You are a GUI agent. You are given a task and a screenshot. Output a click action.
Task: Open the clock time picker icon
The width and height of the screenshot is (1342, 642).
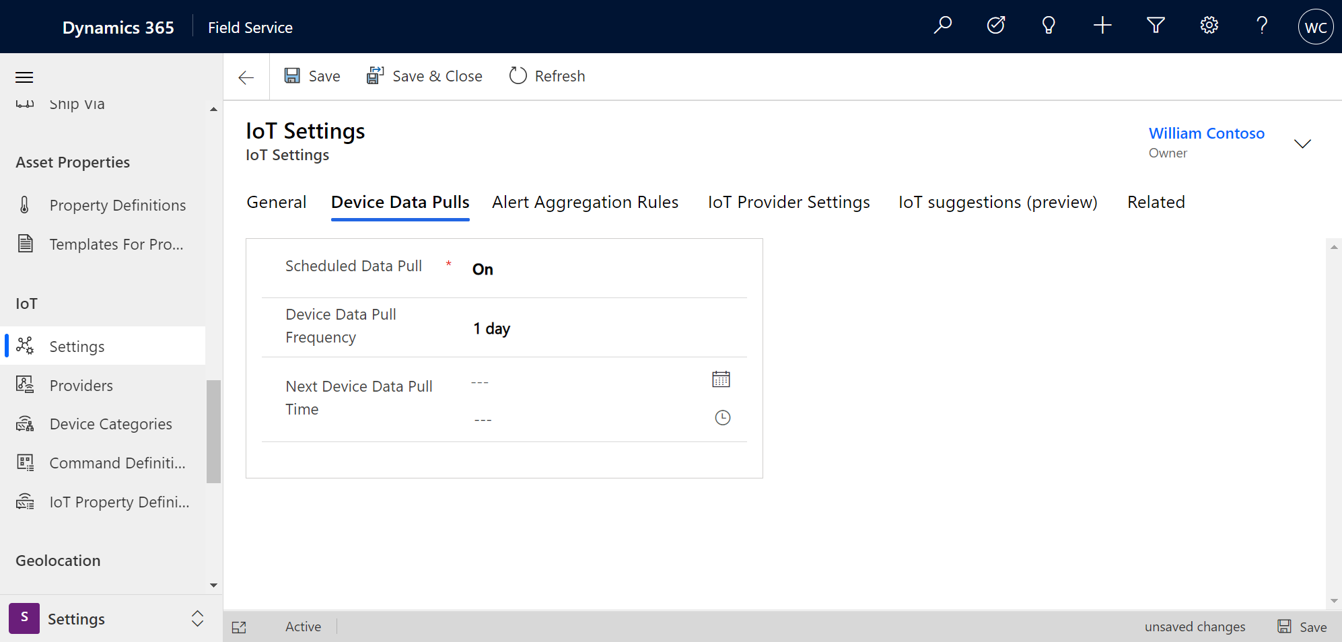pyautogui.click(x=722, y=418)
